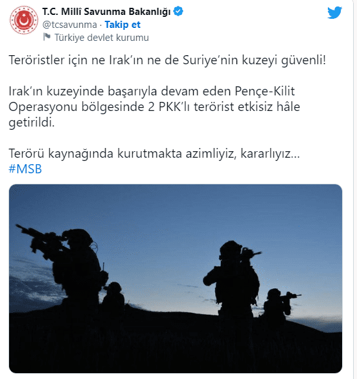The width and height of the screenshot is (357, 379).
Task: Click the @tcsavunma handle
Action: click(69, 25)
